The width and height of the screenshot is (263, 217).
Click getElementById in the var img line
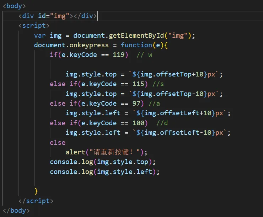136,36
